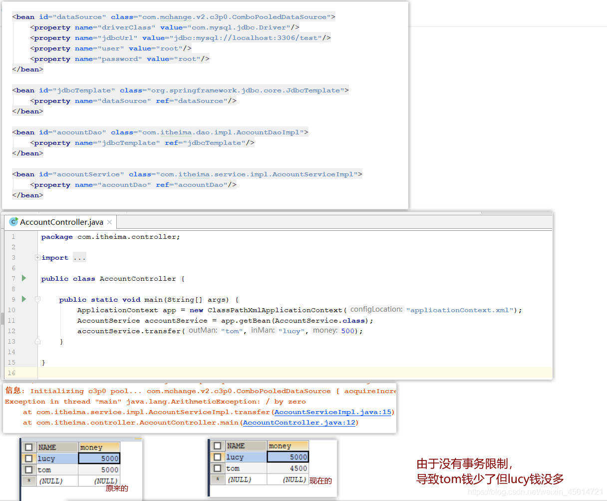Viewport: 607px width, 501px height.
Task: Click the fold end marker on line 13
Action: pos(37,342)
